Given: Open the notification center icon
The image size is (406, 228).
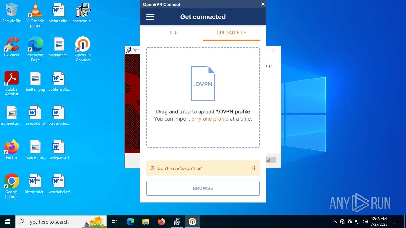Looking at the screenshot, I should pos(396,222).
